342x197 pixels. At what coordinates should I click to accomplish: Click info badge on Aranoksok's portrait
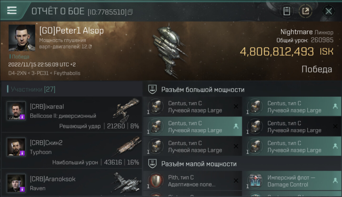coord(23,189)
